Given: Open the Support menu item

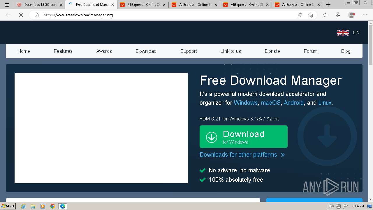Looking at the screenshot, I should click(x=189, y=51).
